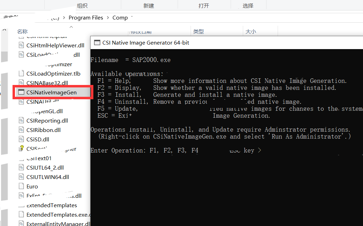Expand chevron between Program Files and Comp
The height and width of the screenshot is (226, 363).
point(108,17)
